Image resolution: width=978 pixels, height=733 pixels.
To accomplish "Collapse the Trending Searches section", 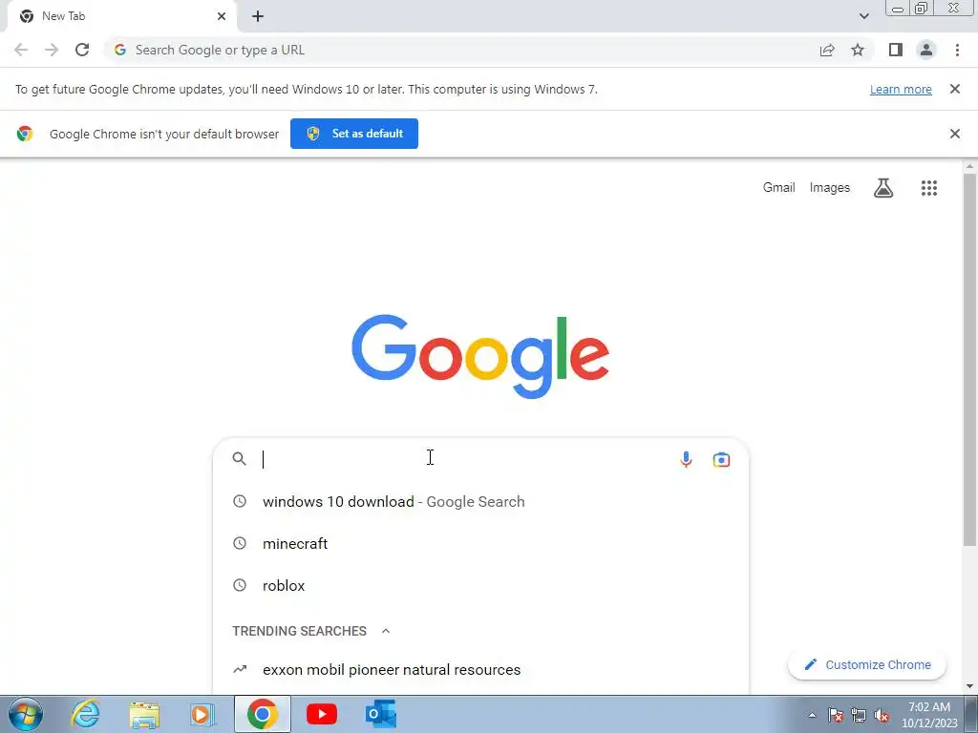I will click(386, 631).
